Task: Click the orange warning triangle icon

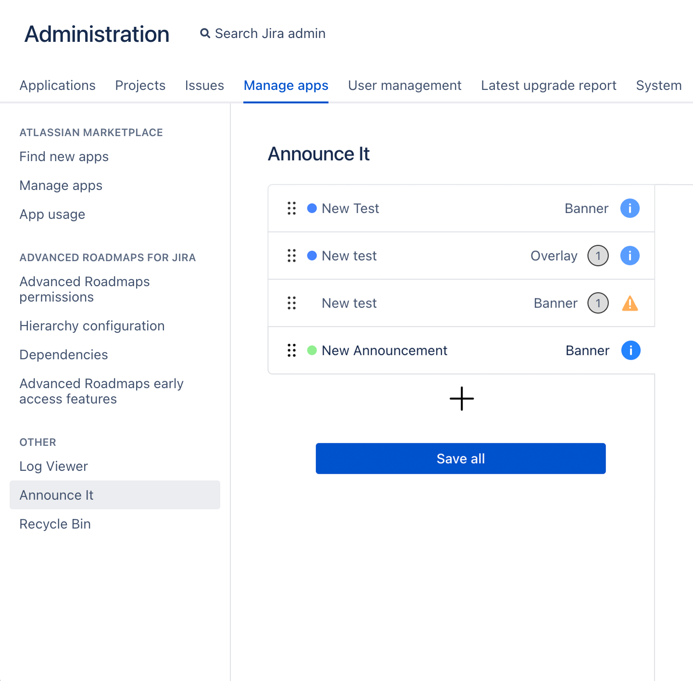Action: tap(630, 303)
